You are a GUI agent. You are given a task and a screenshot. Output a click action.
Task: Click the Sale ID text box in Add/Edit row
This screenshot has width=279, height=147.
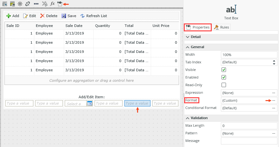tap(19, 103)
